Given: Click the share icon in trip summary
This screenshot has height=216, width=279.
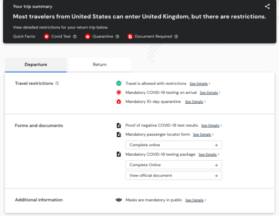Looking at the screenshot, I should (267, 7).
